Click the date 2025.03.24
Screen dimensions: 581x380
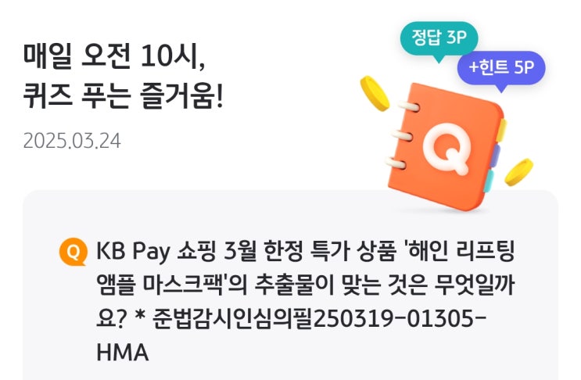click(72, 141)
